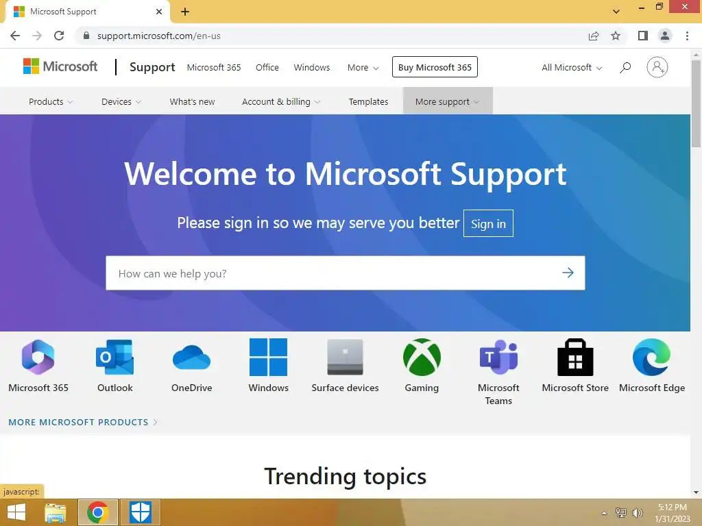Open the Microsoft Store bag icon
The height and width of the screenshot is (526, 702).
(575, 357)
